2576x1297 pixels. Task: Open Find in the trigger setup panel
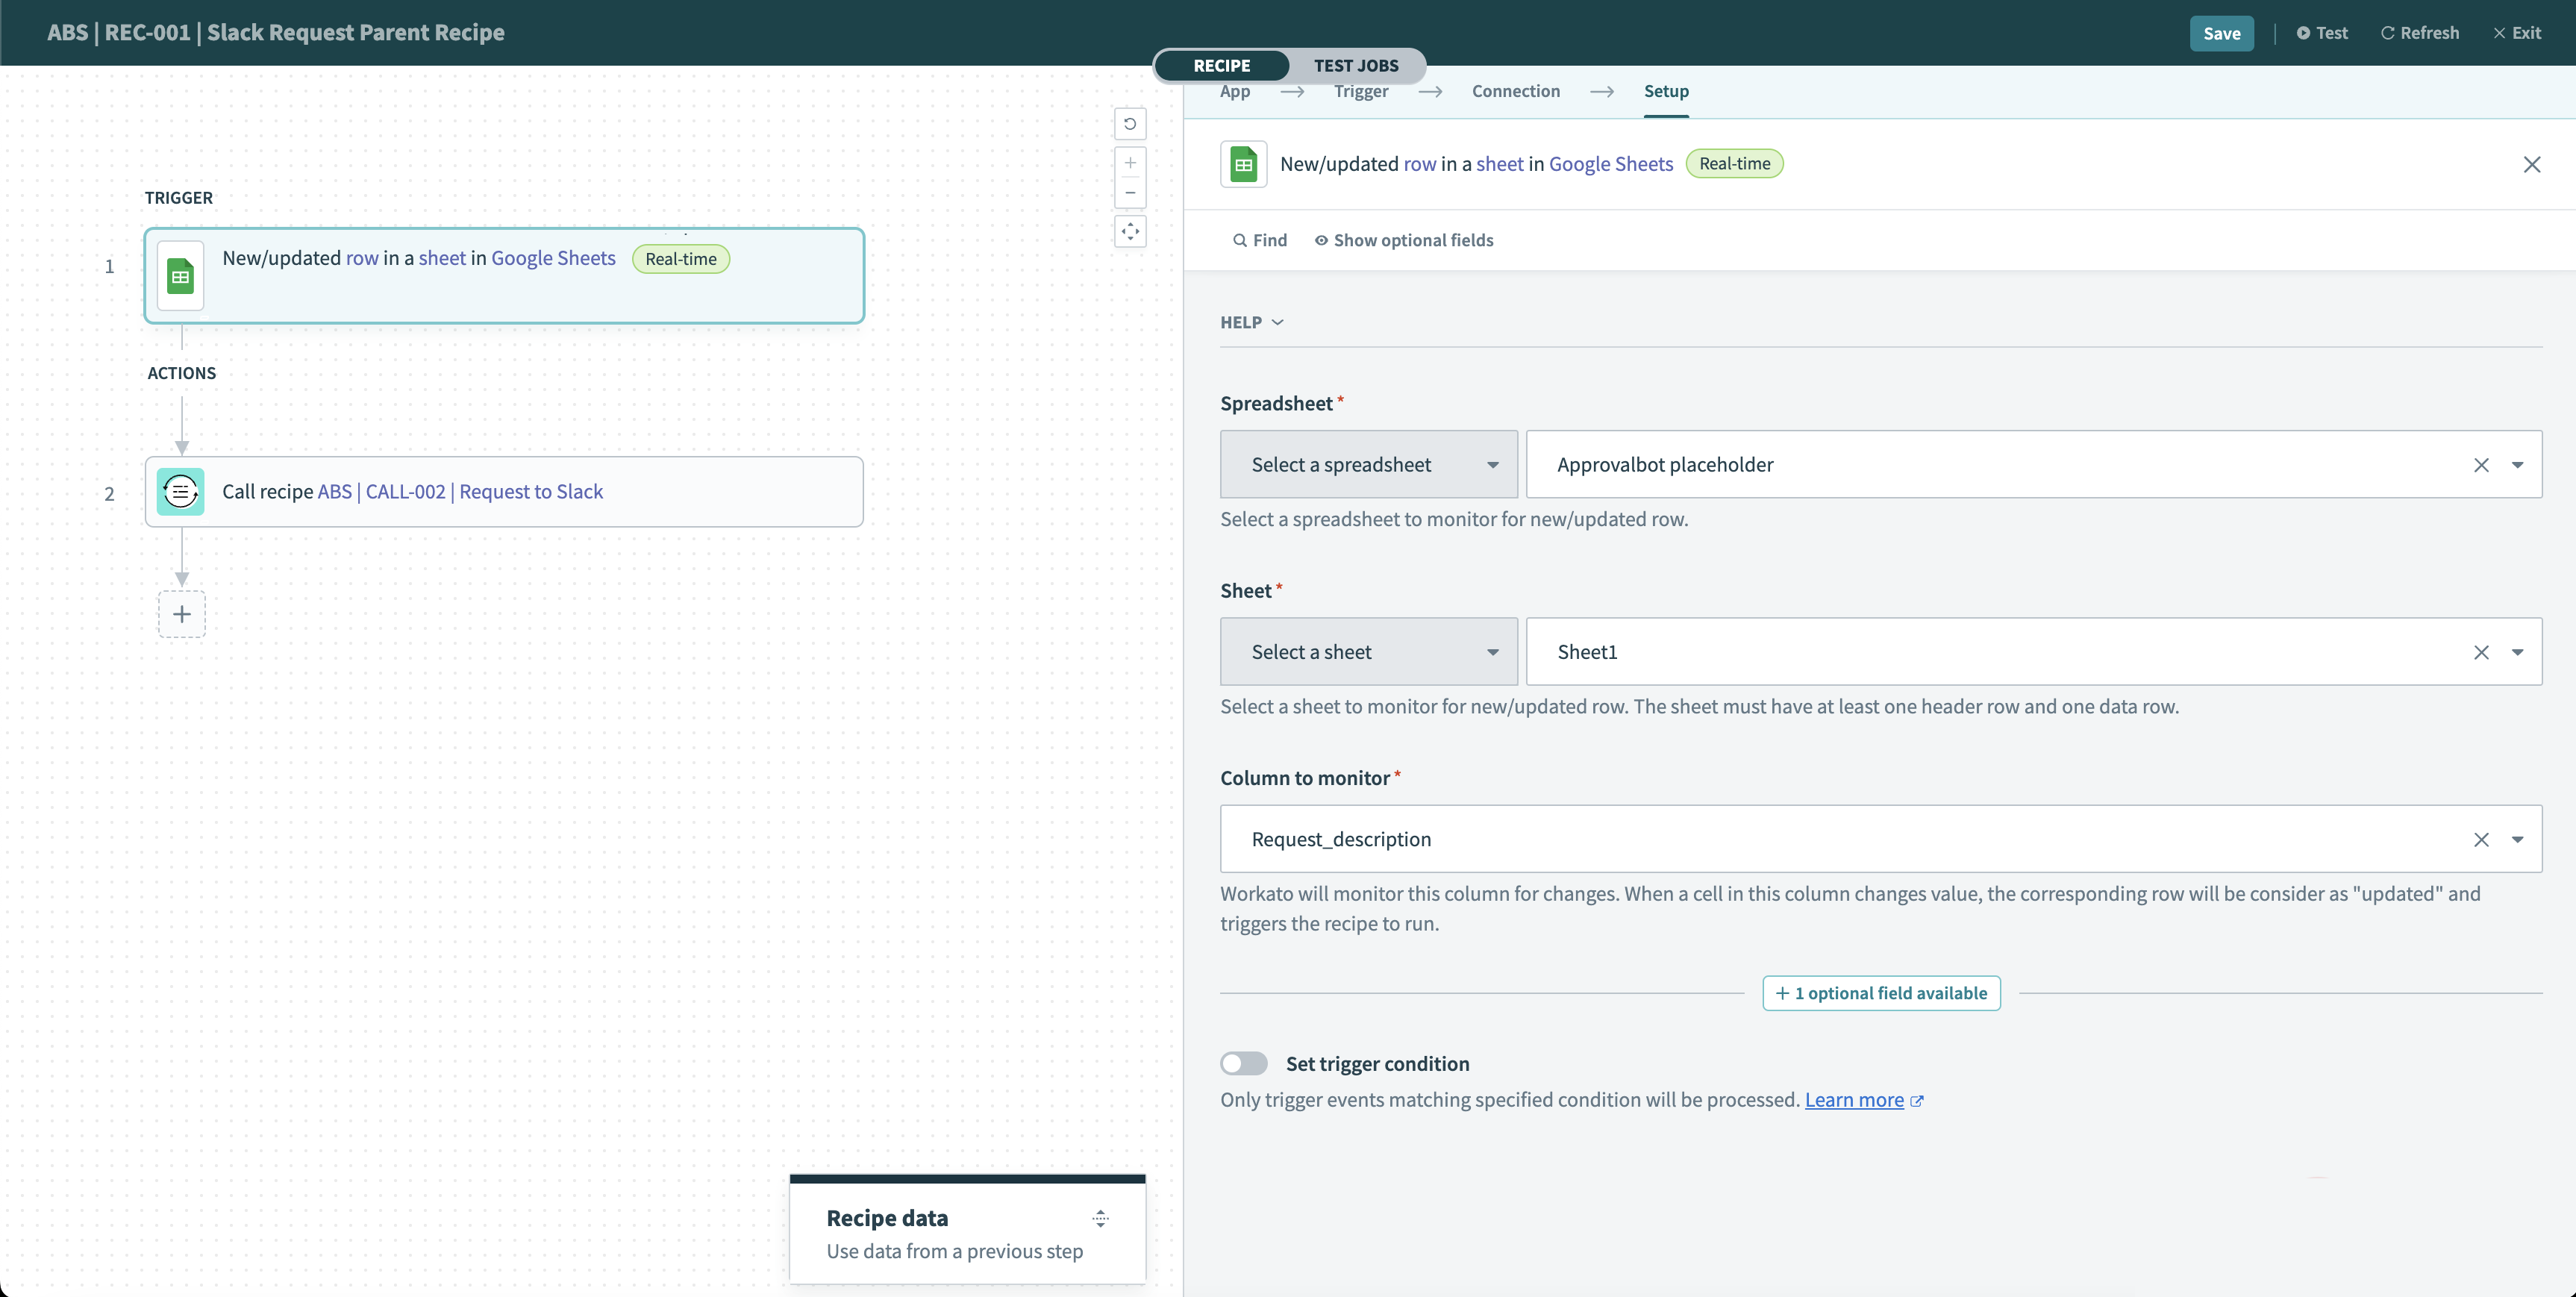click(1258, 239)
